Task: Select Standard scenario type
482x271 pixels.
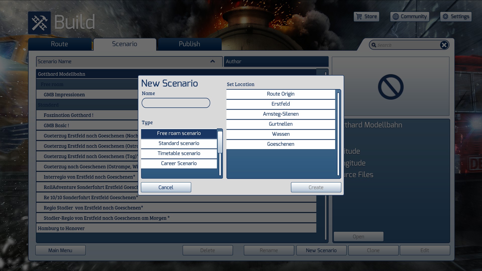Action: (x=179, y=143)
